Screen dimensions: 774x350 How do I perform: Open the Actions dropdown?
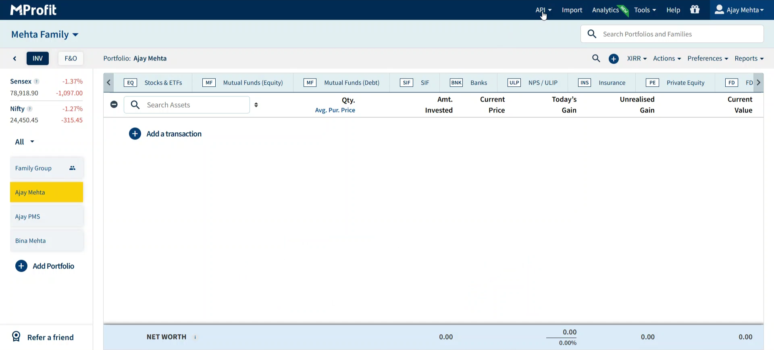click(667, 58)
